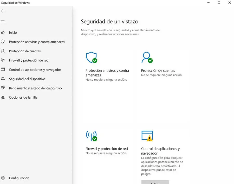Click the antenna icon for Firewall in sidebar
Image resolution: width=234 pixels, height=184 pixels.
pyautogui.click(x=3, y=60)
